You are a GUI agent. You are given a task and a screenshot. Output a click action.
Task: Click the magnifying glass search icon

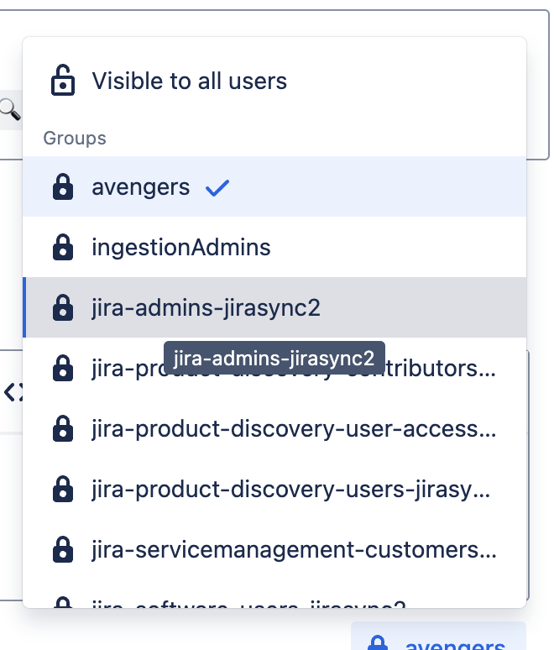pos(9,108)
